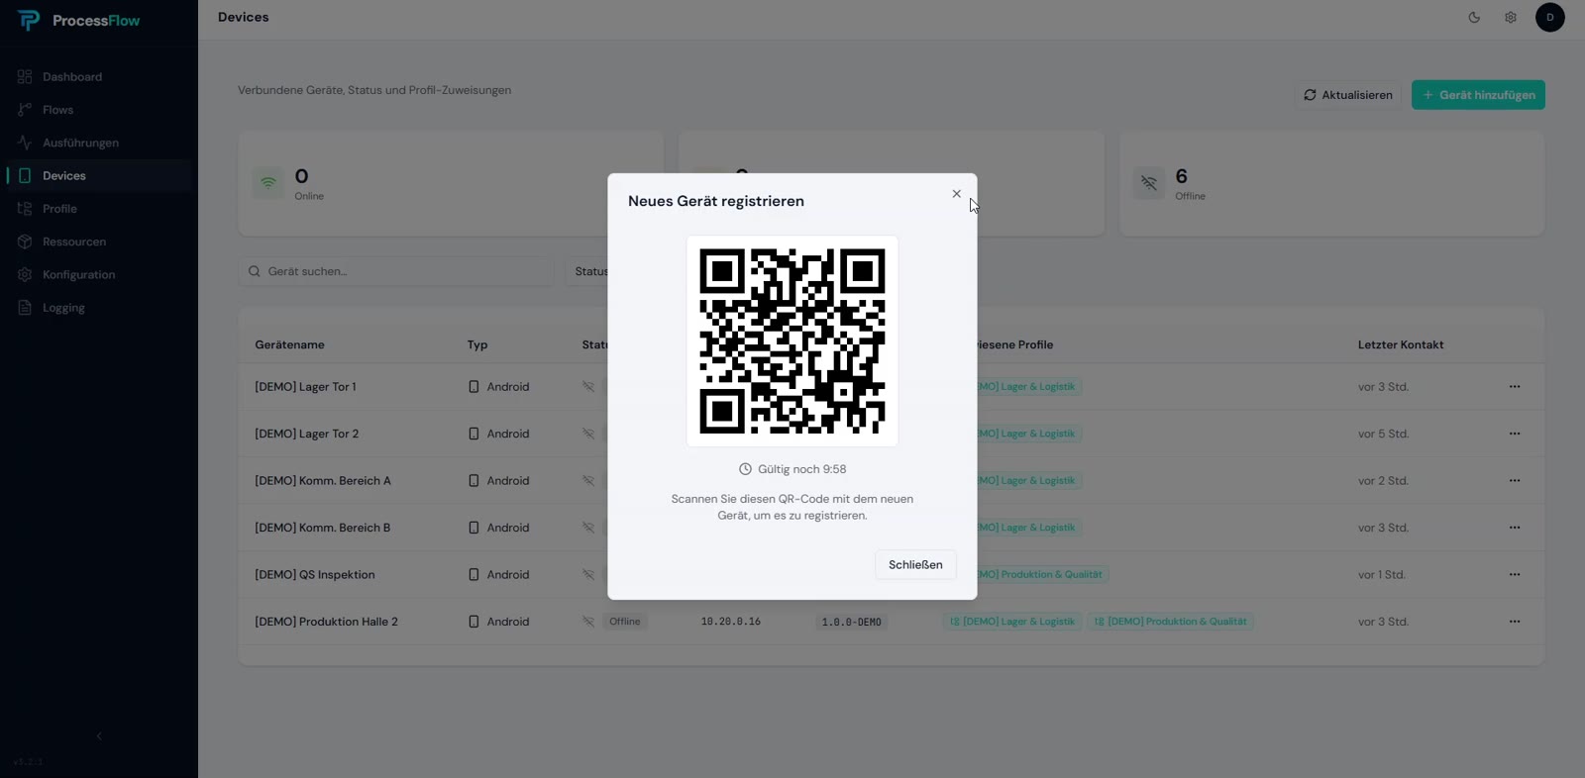Click the Gerät hinzufügen button

1478,95
